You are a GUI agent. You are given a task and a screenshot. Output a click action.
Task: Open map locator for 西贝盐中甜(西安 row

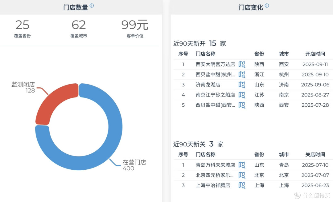(242, 105)
